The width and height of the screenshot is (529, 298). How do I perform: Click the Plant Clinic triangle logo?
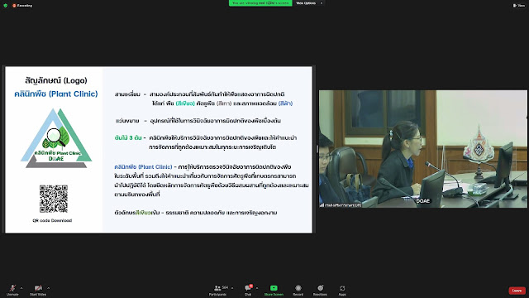click(56, 138)
